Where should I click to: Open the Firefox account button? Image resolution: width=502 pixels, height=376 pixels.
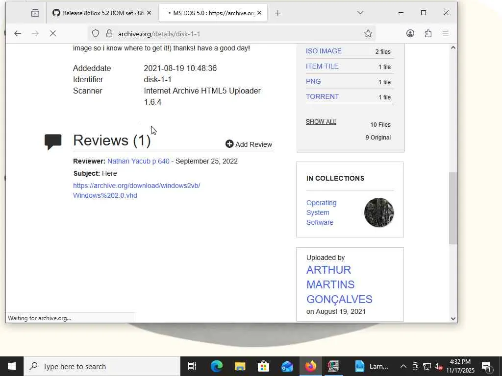point(410,33)
